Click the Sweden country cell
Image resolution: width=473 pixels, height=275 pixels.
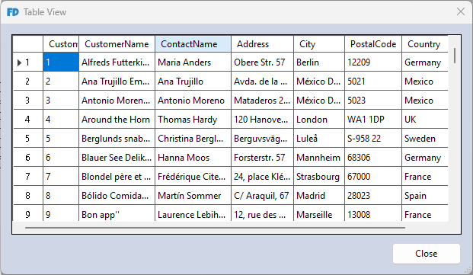425,139
